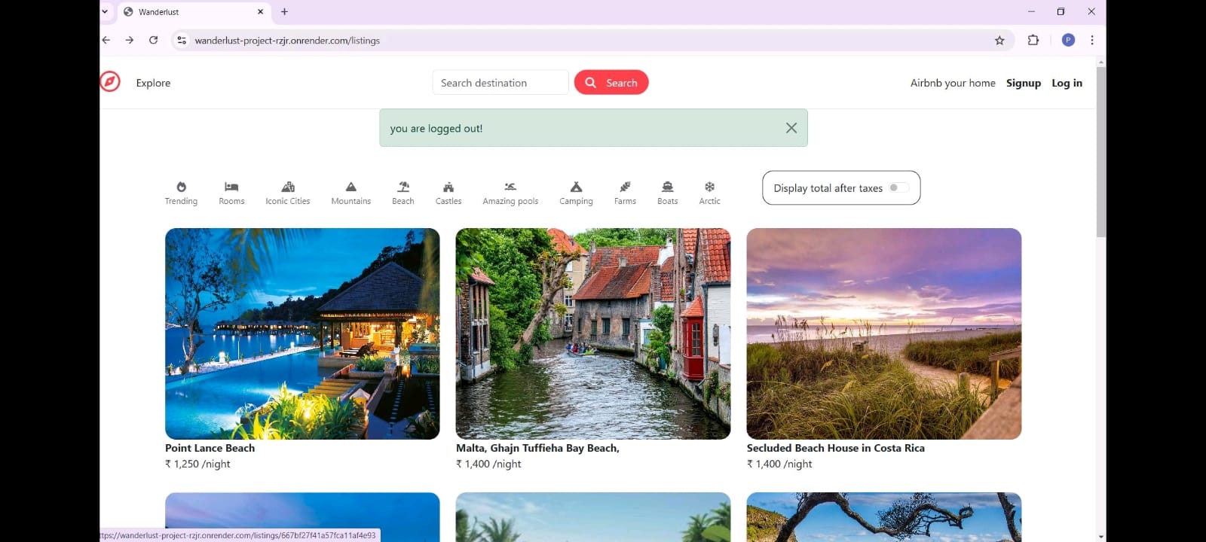Filter listings by Beach

tap(403, 193)
